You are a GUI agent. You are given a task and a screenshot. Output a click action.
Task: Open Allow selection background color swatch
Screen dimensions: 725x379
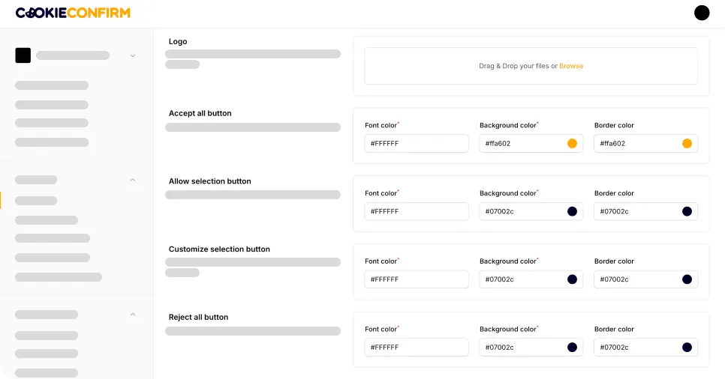(572, 211)
